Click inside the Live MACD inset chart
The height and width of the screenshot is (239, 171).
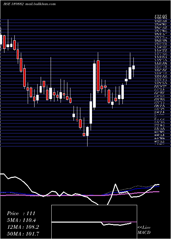coord(94,222)
